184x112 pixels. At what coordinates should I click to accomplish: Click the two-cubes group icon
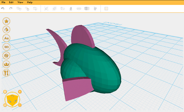click(x=19, y=9)
